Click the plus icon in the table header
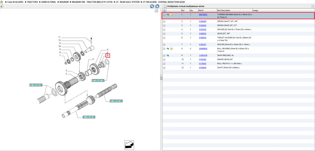The height and width of the screenshot is (151, 315). (164, 10)
